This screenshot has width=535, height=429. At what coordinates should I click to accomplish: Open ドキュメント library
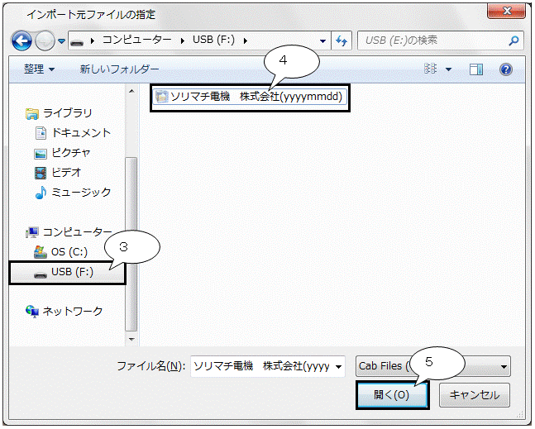point(81,132)
